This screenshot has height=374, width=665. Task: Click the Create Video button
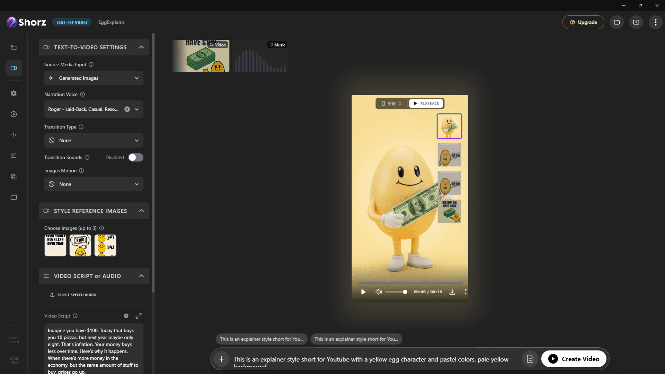[574, 359]
